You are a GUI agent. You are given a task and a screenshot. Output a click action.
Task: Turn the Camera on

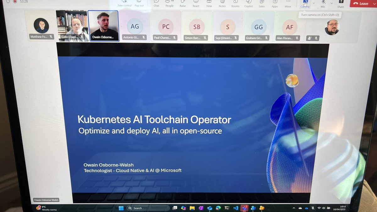pyautogui.click(x=305, y=3)
